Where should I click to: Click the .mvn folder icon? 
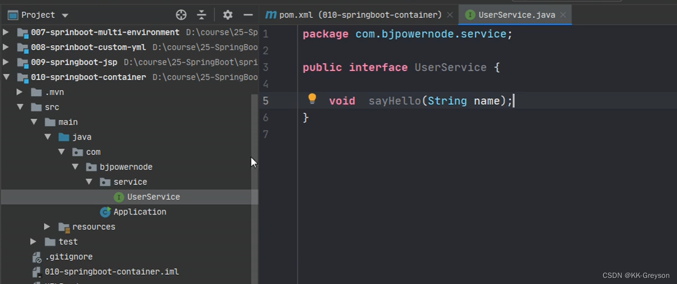click(36, 92)
